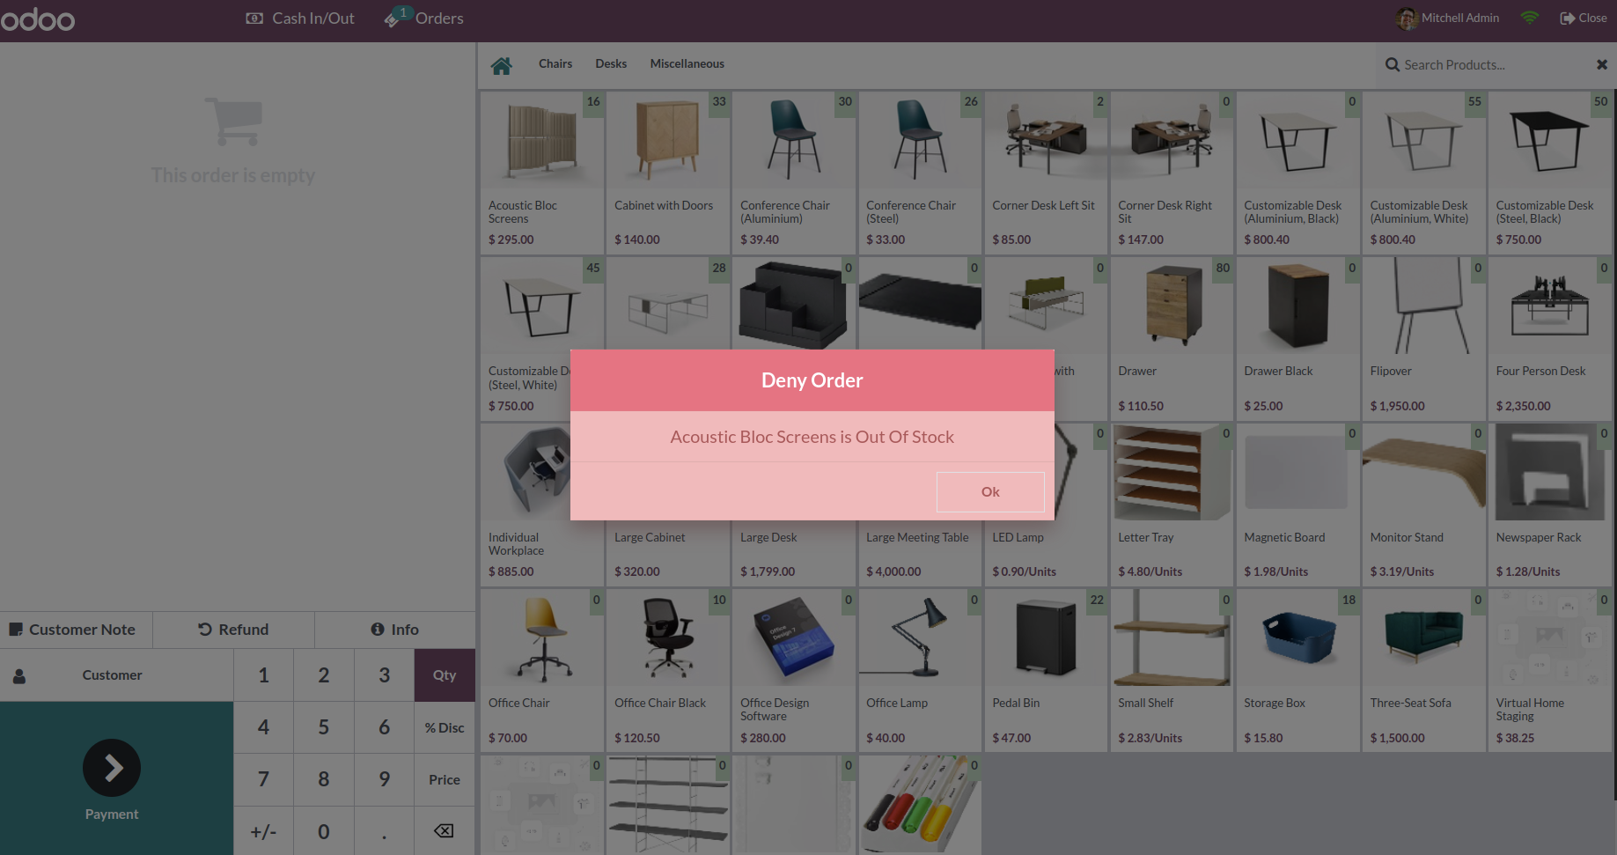The height and width of the screenshot is (855, 1617).
Task: Select the Chairs category
Action: point(555,63)
